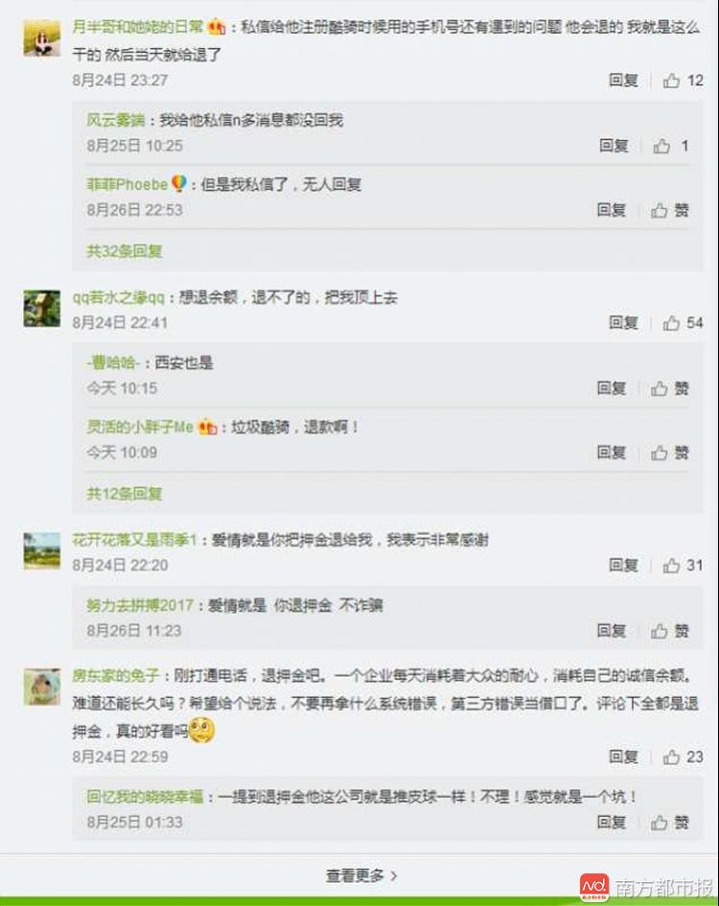This screenshot has height=906, width=719.
Task: Like qq若水之缘qq's comment with 54 likes
Action: [x=683, y=322]
